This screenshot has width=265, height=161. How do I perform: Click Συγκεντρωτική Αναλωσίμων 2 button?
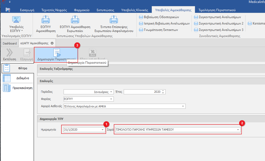click(219, 23)
